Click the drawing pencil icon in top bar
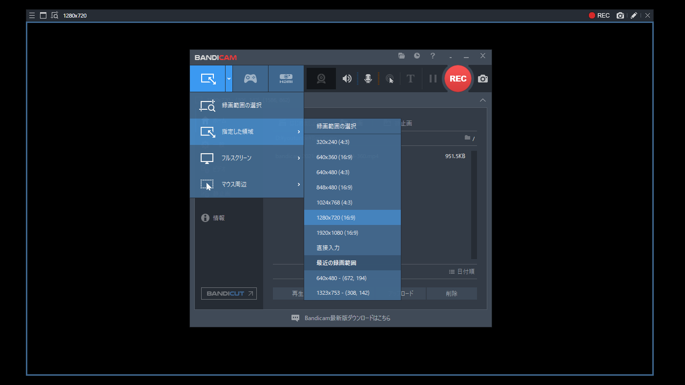 pos(634,16)
